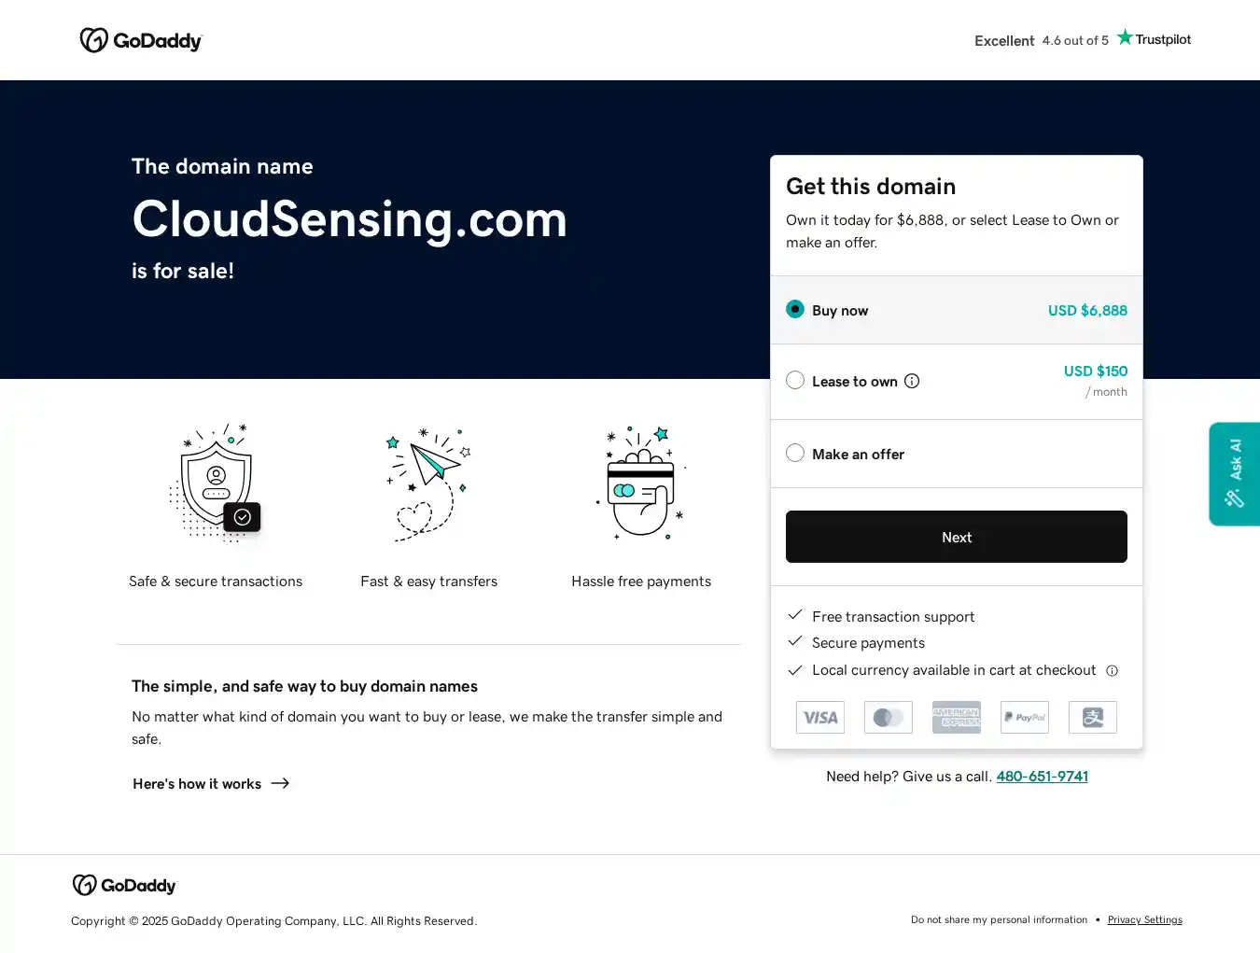Open the Ask AI side panel
Image resolution: width=1260 pixels, height=953 pixels.
coord(1234,474)
